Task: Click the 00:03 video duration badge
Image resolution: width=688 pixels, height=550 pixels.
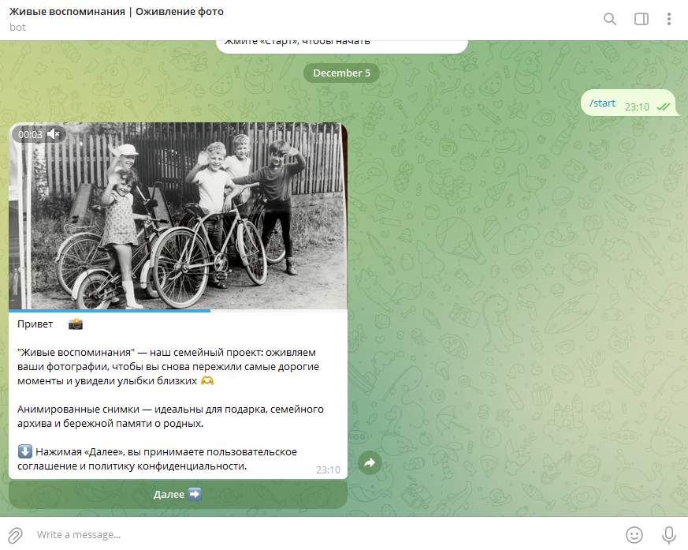Action: pyautogui.click(x=29, y=134)
